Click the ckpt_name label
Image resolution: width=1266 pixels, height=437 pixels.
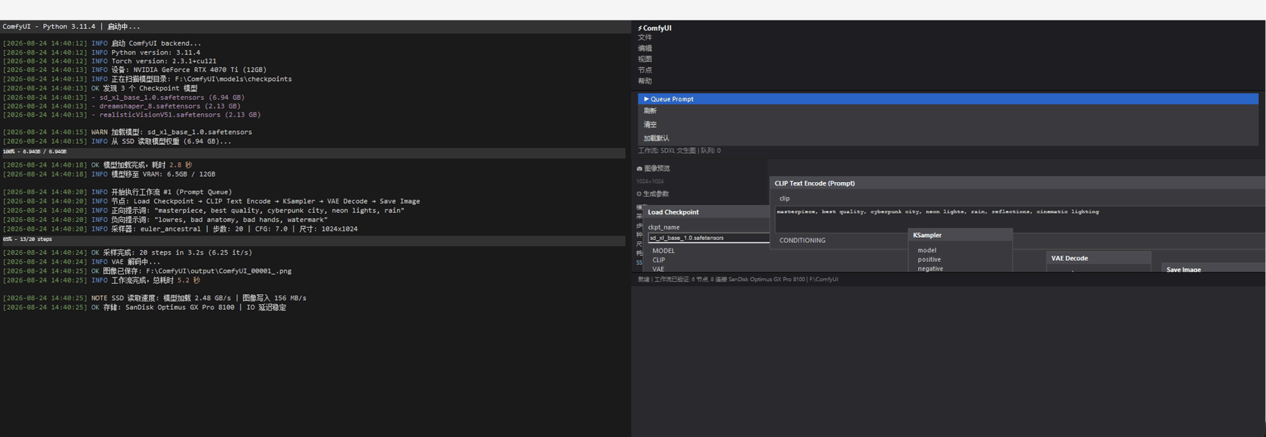click(x=663, y=227)
